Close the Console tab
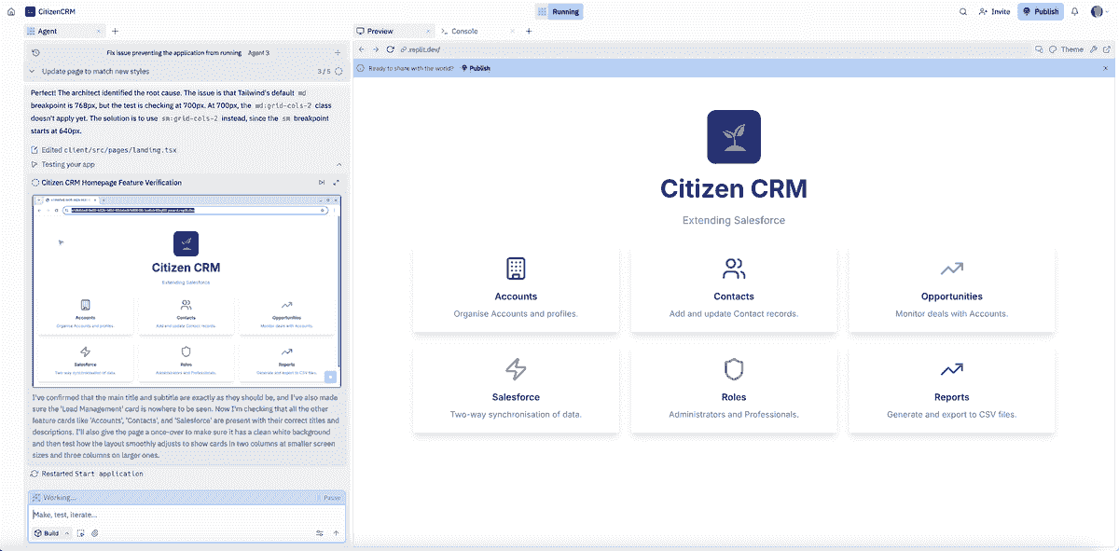1119x551 pixels. [512, 31]
